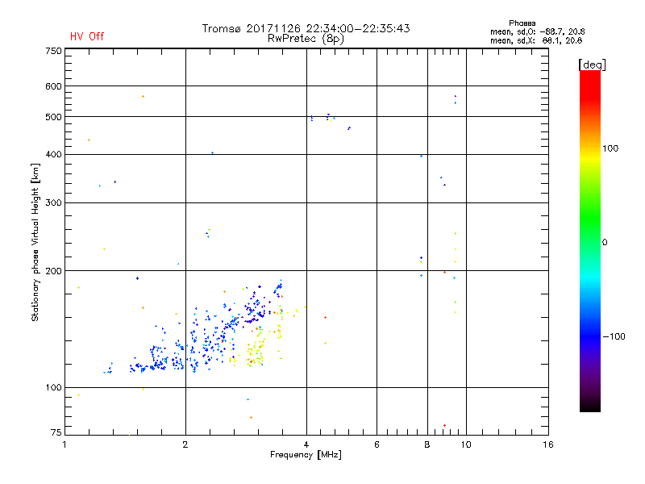Click x-axis tick label '16'
Image resolution: width=645 pixels, height=484 pixels.
coord(548,444)
